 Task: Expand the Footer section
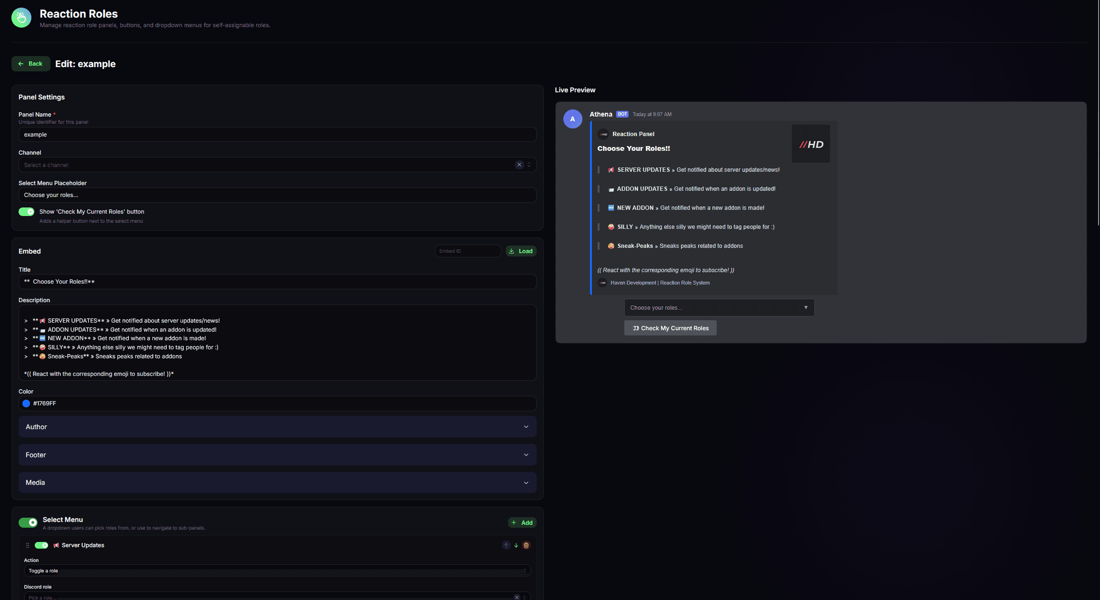(277, 455)
